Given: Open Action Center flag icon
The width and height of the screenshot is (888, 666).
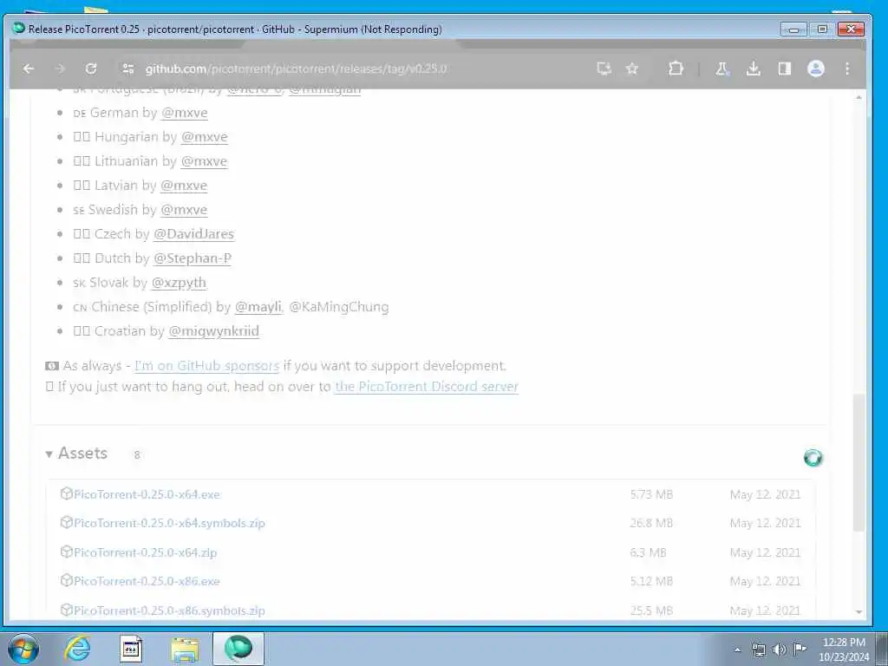Looking at the screenshot, I should pyautogui.click(x=800, y=649).
